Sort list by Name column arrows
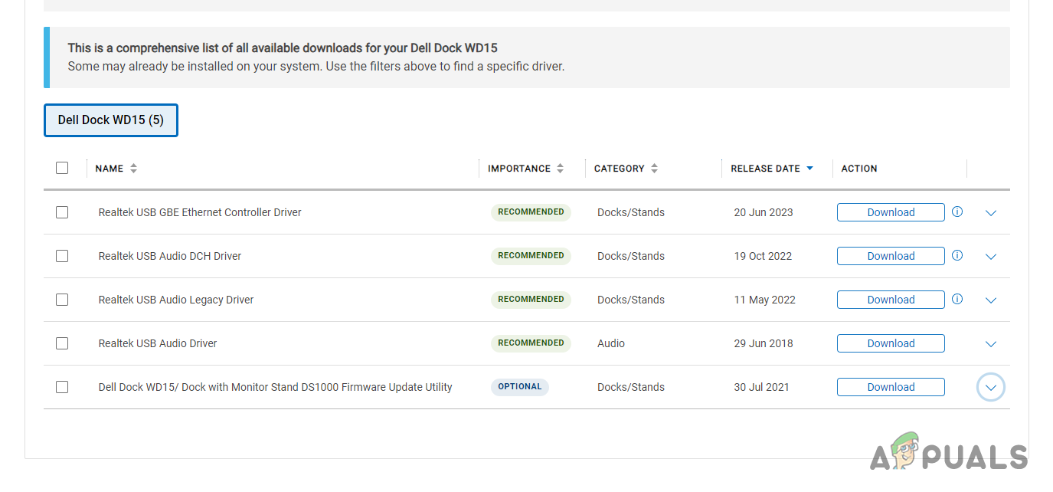 point(133,169)
